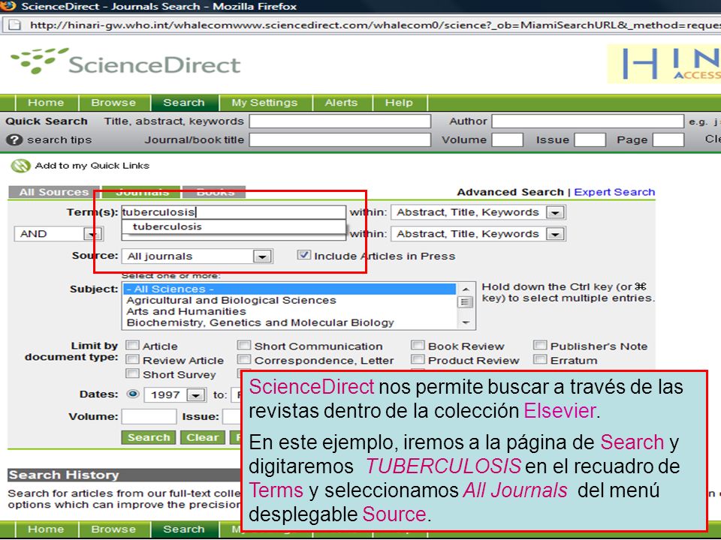721x540 pixels.
Task: Choose the tuberculosis autocomplete suggestion
Action: point(233,226)
